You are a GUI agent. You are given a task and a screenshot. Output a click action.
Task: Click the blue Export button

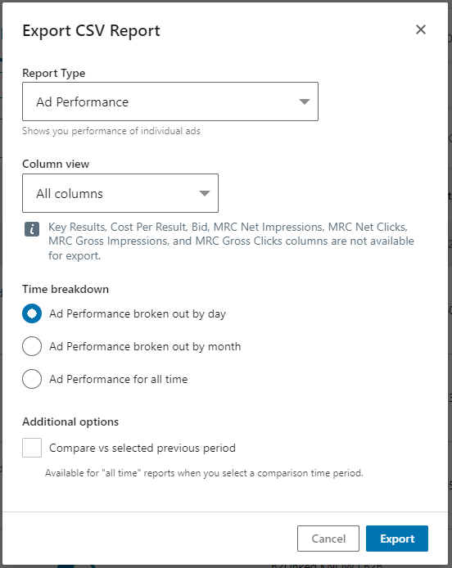pyautogui.click(x=397, y=539)
